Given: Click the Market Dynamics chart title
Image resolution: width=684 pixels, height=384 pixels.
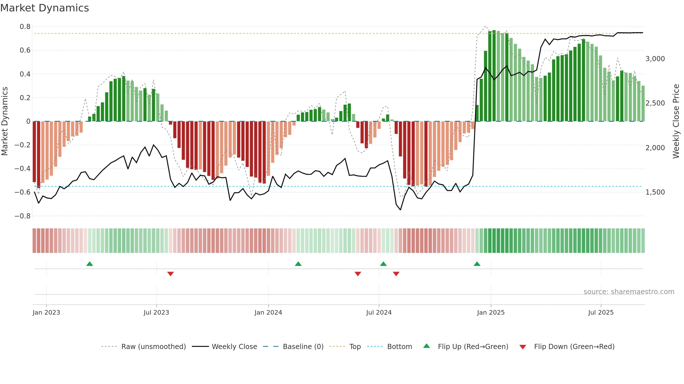Looking at the screenshot, I should (x=44, y=8).
